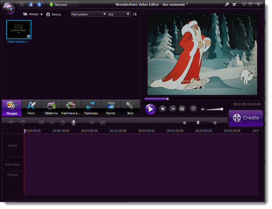Viewport: 272px width, 209px height.
Task: Switch to the Переходы tab
Action: coord(91,108)
